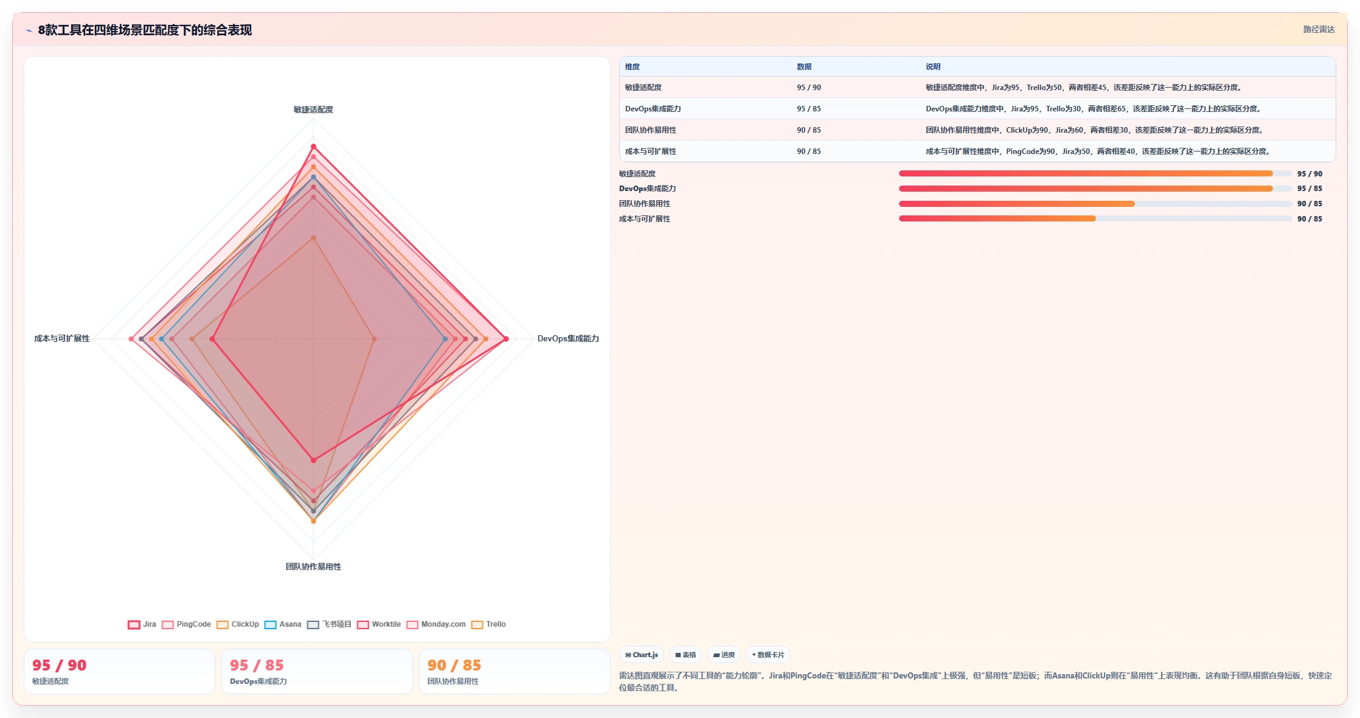Click the 成本与可扩展性 progress bar
This screenshot has width=1360, height=718.
1095,218
